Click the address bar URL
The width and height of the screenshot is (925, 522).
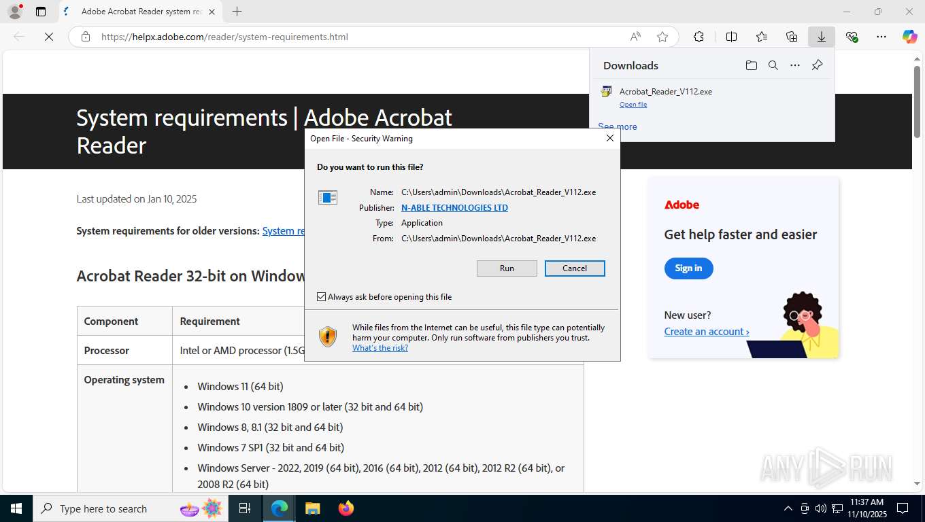[224, 37]
